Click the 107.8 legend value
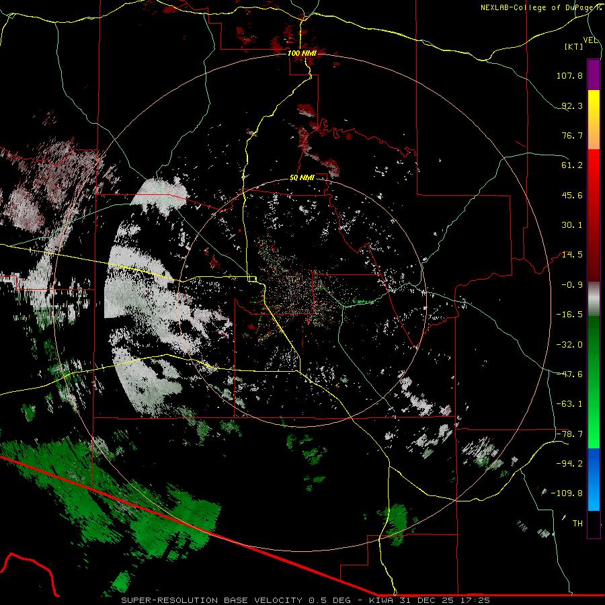Screen dimensions: 605x605 coord(569,75)
